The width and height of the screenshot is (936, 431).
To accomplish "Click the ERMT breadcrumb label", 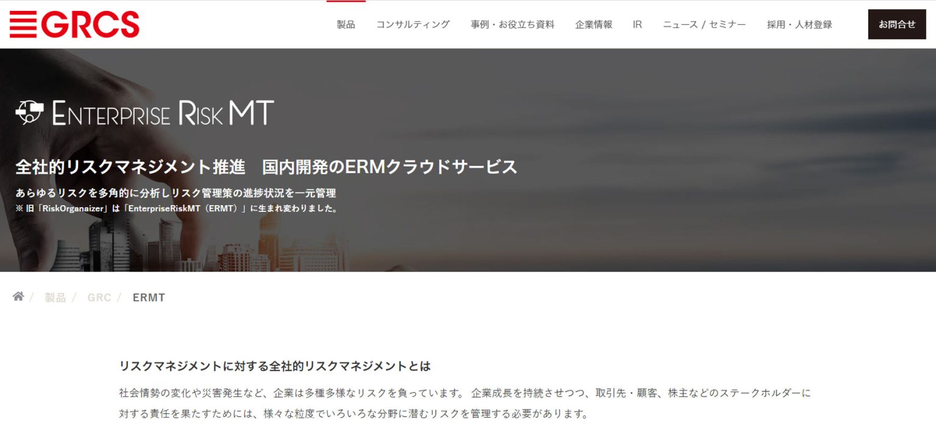I will click(148, 297).
